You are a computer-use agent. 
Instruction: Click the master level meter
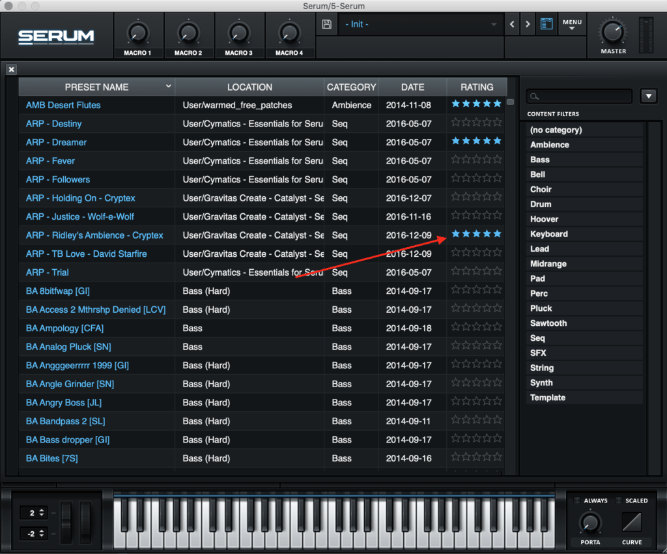coord(646,35)
